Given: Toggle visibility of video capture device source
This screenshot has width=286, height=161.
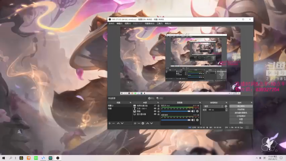Looking at the screenshot, I should coord(155,106).
